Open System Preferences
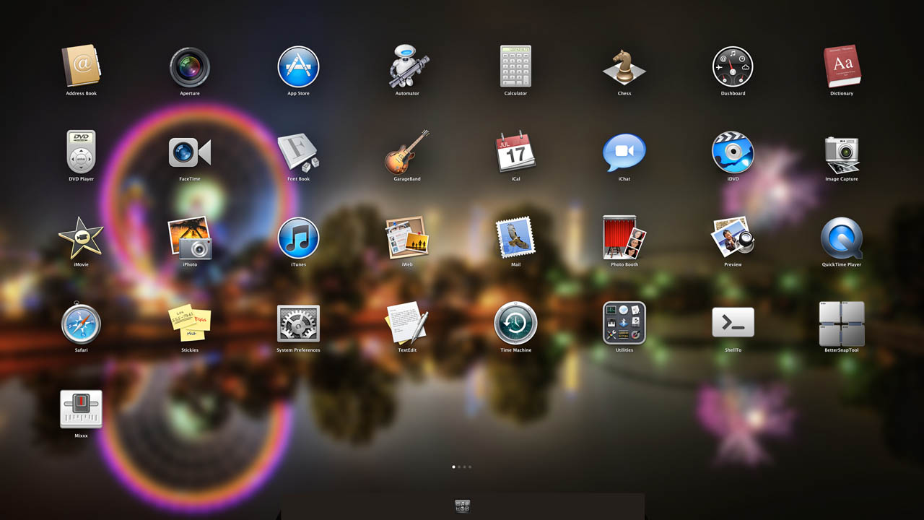The image size is (924, 520). [298, 324]
